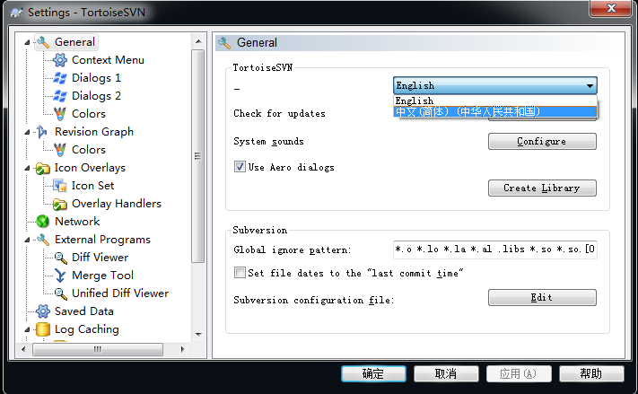
Task: Click the Overlay Handlers folder icon
Action: 60,204
